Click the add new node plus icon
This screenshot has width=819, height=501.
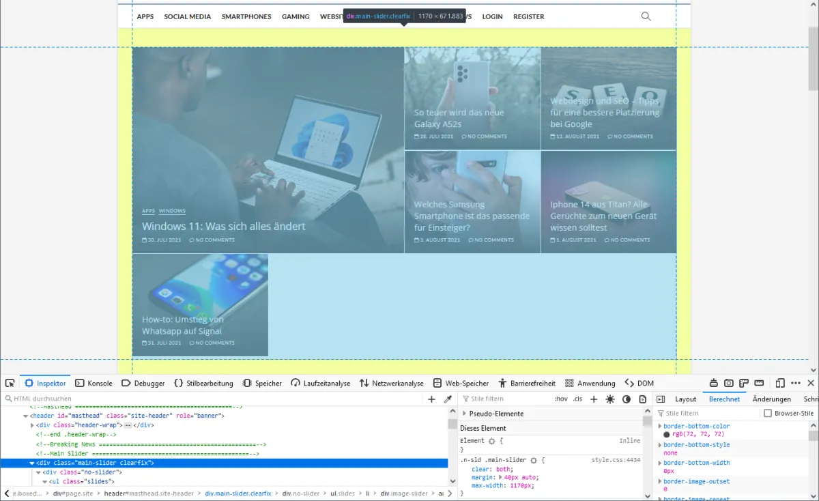click(x=431, y=399)
